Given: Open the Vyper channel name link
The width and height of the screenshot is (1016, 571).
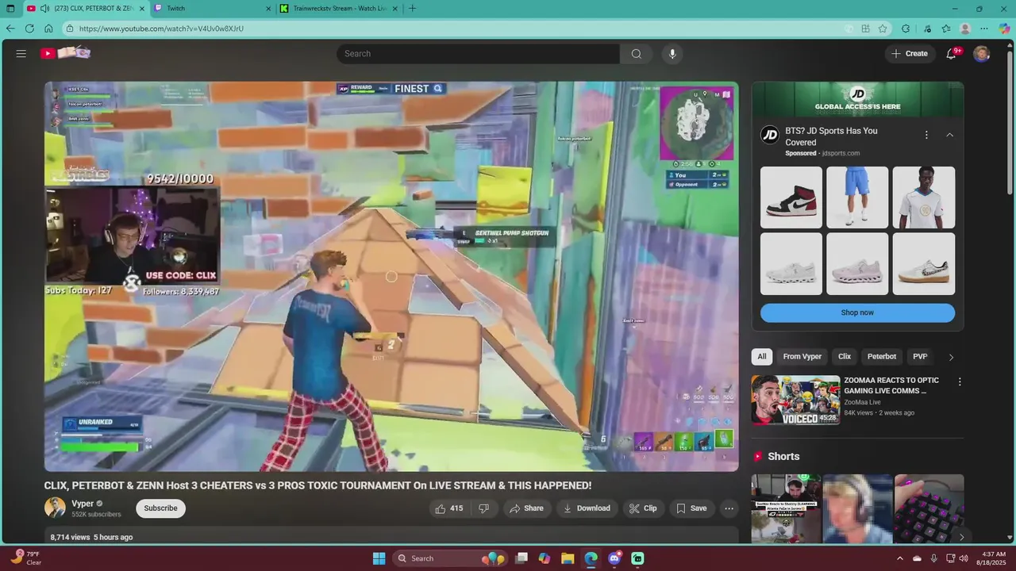Looking at the screenshot, I should click(83, 504).
